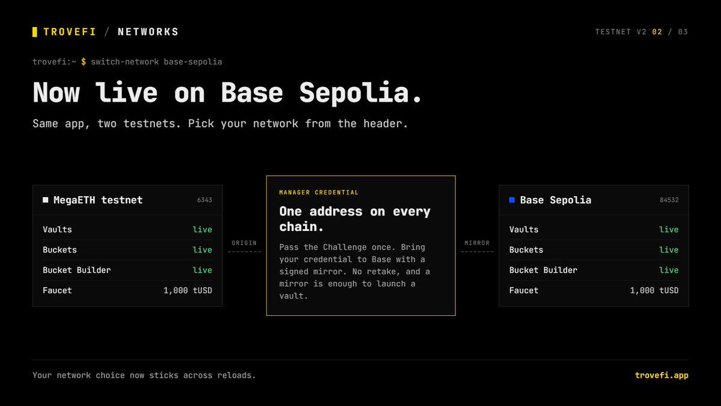This screenshot has height=406, width=721.
Task: Click the white square icon beside MegaETH testnet
Action: point(46,200)
